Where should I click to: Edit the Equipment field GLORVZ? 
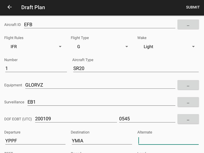100,85
